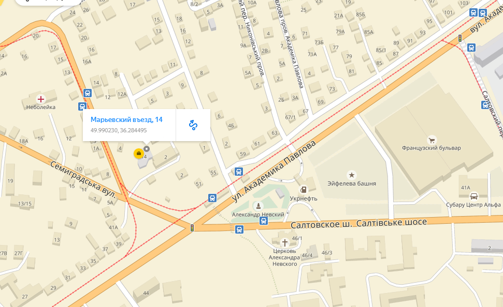Open the Марьевский въезд, 14 address link
Screen dimensions: 503x307
pyautogui.click(x=126, y=119)
